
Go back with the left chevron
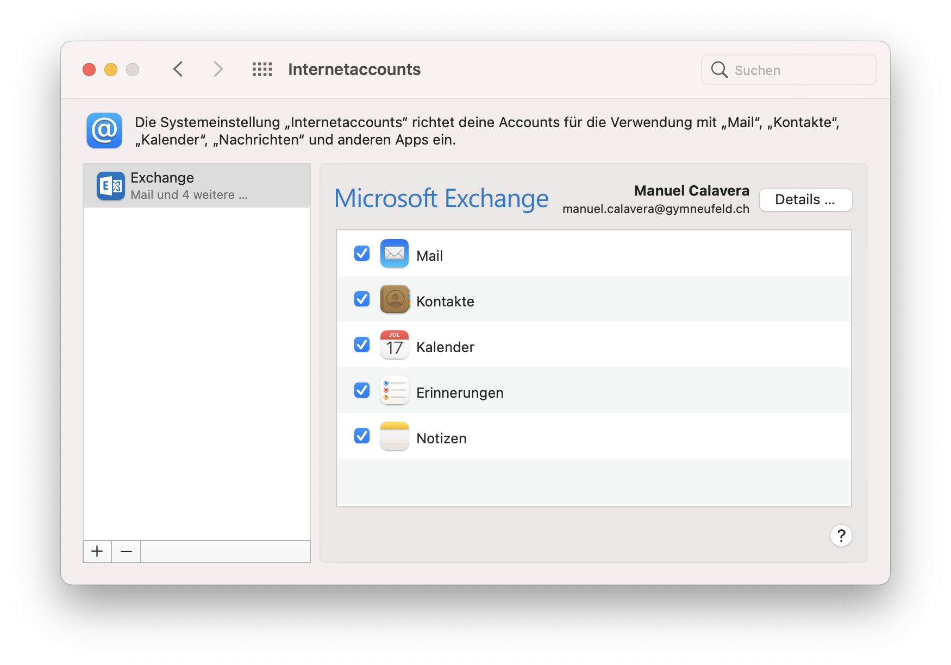(178, 70)
